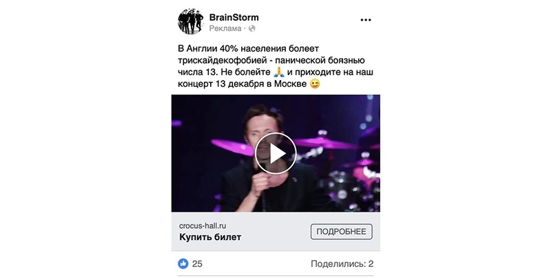This screenshot has width=556, height=278.
Task: Click the BrainStorm page name
Action: pos(234,17)
